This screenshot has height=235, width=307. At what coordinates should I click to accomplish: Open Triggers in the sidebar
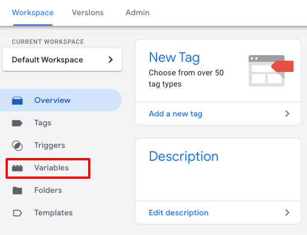61,146
